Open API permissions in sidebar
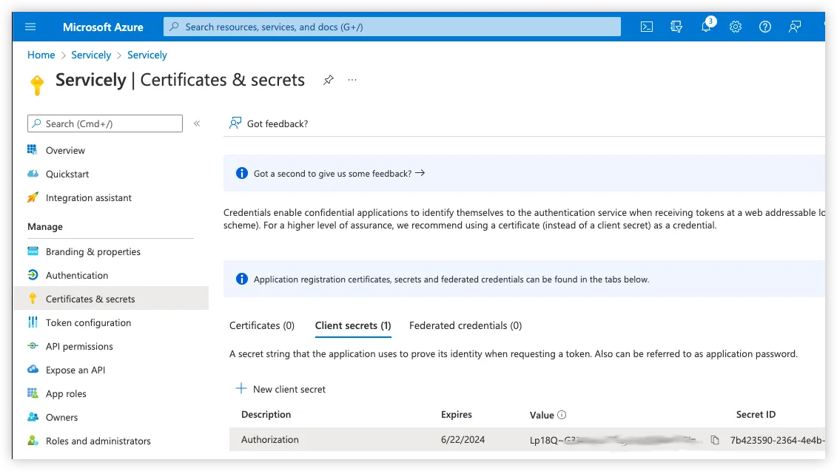The height and width of the screenshot is (471, 837). 79,346
